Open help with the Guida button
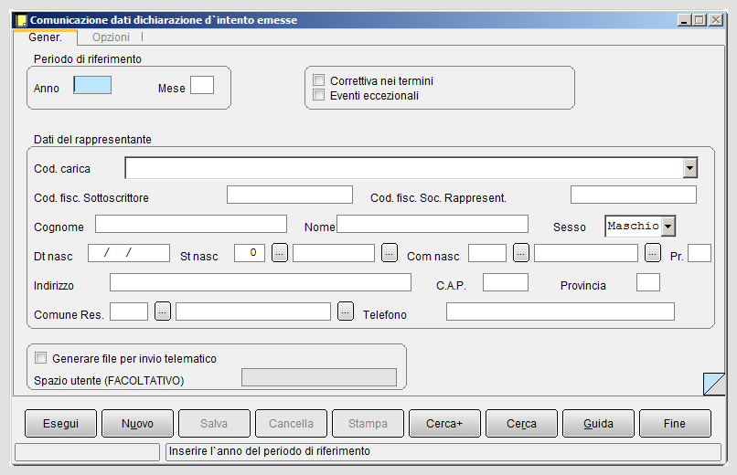 click(598, 423)
